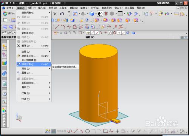Click the selection filter input field
Screen dimensions: 189x136
point(9,32)
